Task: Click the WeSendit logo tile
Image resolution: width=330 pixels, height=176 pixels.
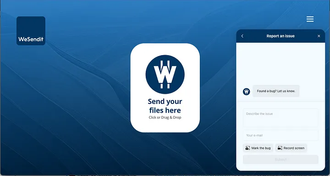Action: click(x=31, y=31)
